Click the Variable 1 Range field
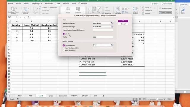Image resolution: width=190 pixels, height=107 pixels. [102, 23]
